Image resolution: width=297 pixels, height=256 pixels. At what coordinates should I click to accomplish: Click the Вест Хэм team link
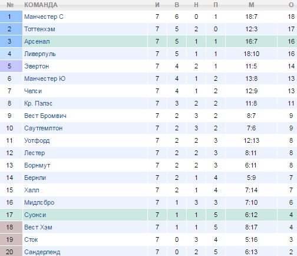pos(38,227)
